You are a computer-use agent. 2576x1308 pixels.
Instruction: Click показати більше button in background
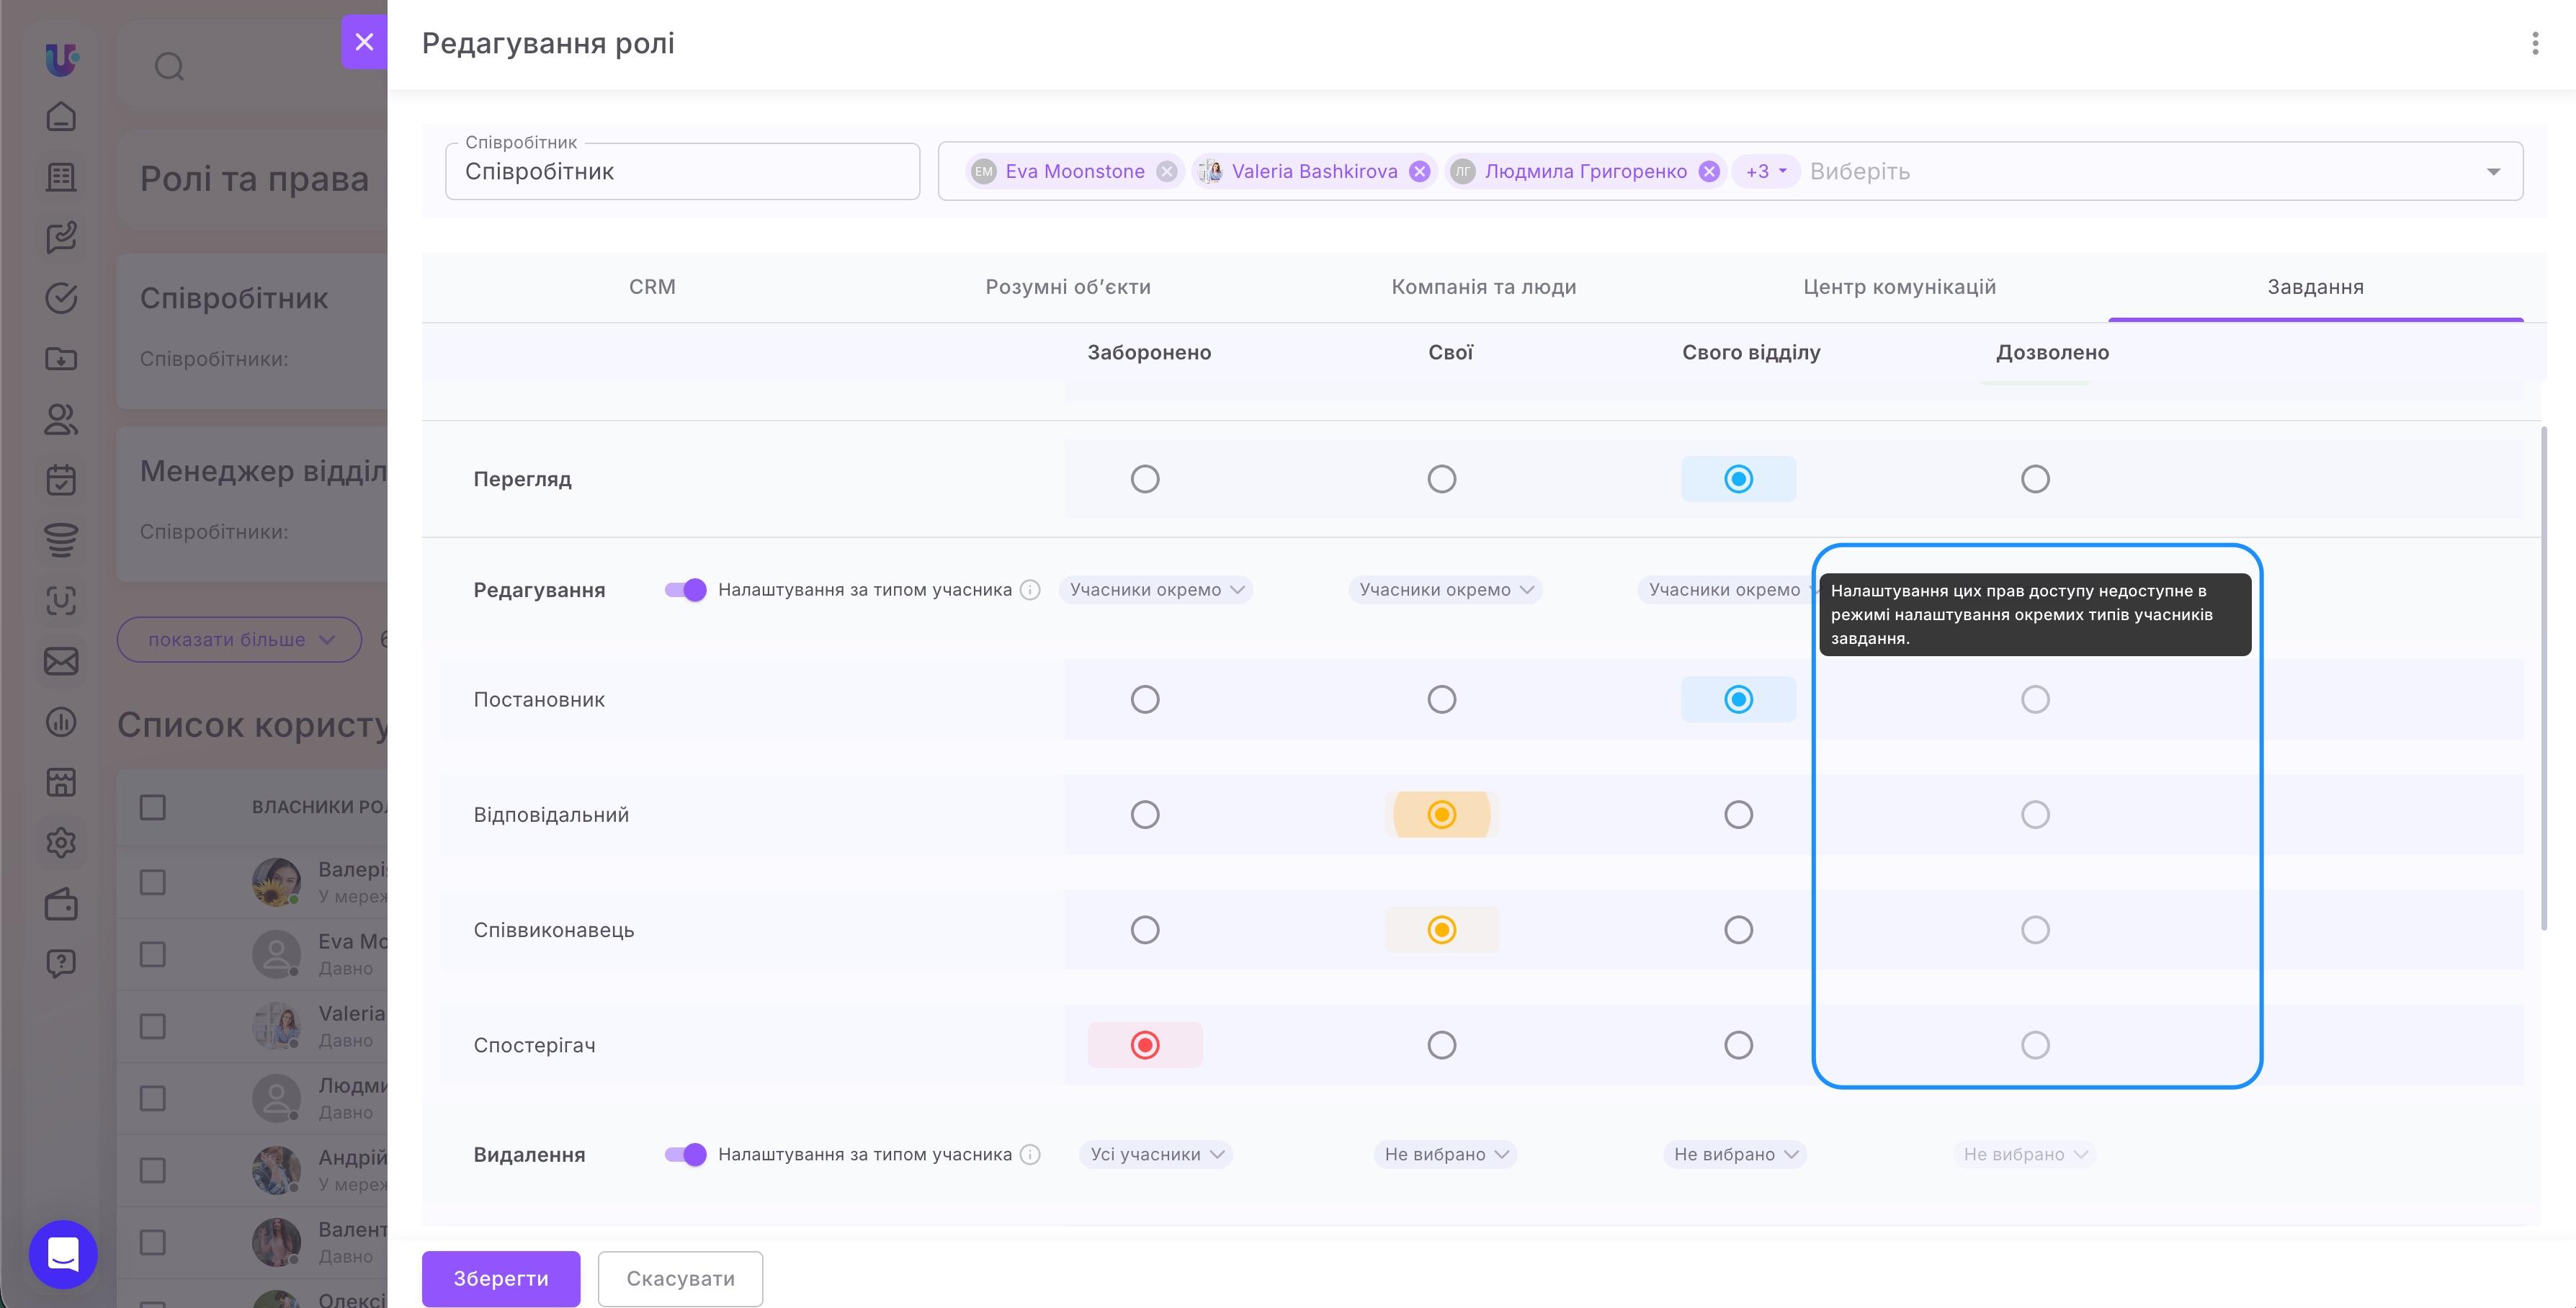point(240,640)
